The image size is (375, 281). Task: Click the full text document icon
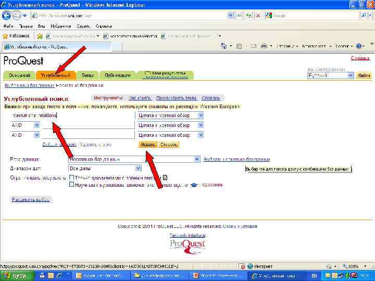coord(165,178)
